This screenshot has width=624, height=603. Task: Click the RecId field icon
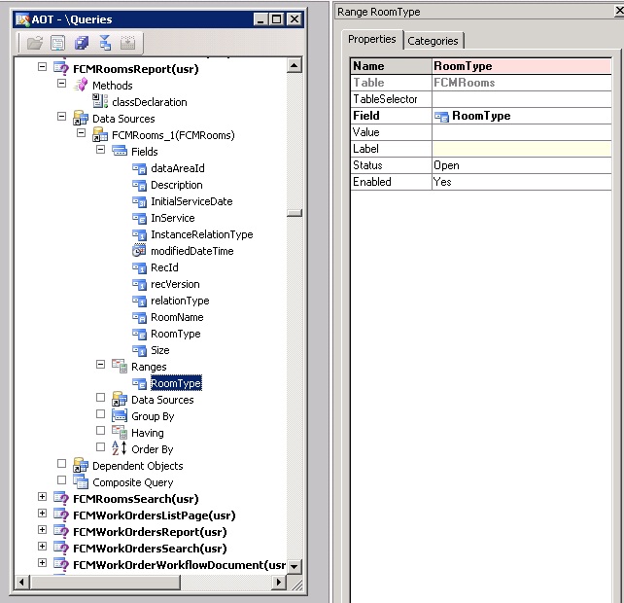click(x=139, y=267)
